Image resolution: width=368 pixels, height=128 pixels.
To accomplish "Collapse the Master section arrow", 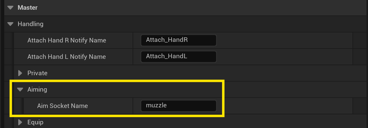I will click(x=11, y=8).
